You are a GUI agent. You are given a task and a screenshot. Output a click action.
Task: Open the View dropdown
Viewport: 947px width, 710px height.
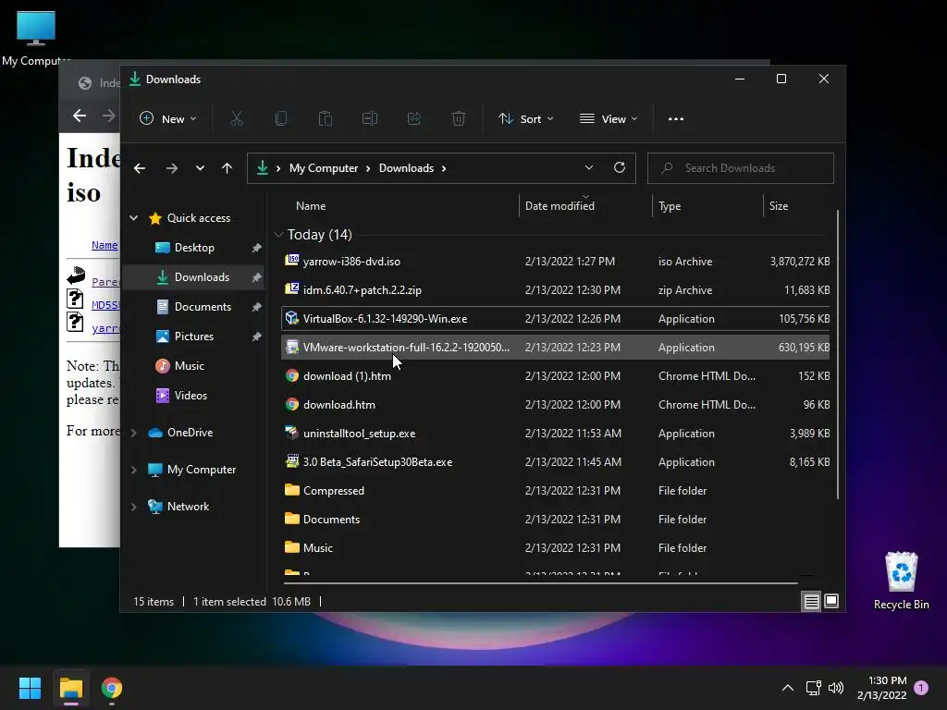point(609,119)
